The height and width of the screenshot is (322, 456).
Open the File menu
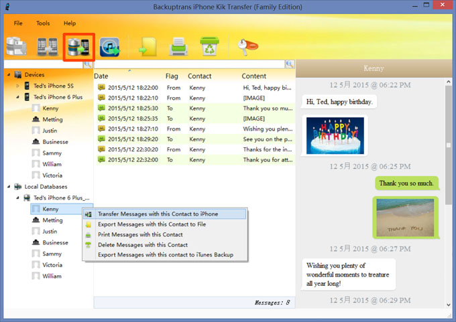pos(18,23)
